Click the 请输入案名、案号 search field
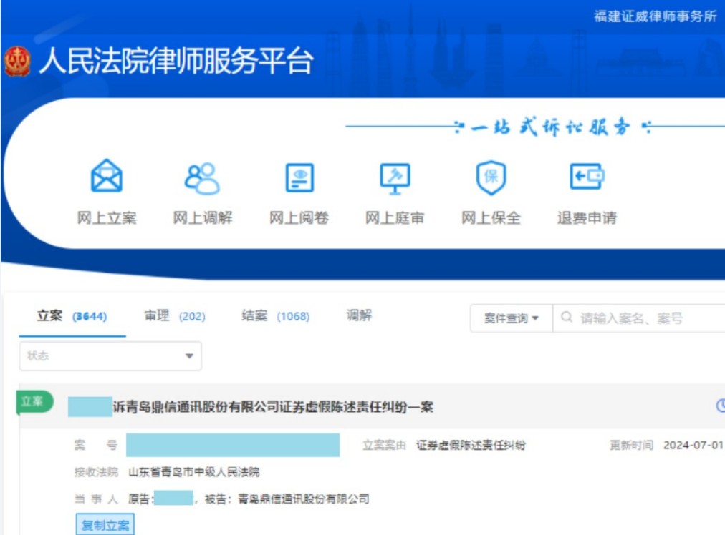The image size is (725, 535). point(639,318)
